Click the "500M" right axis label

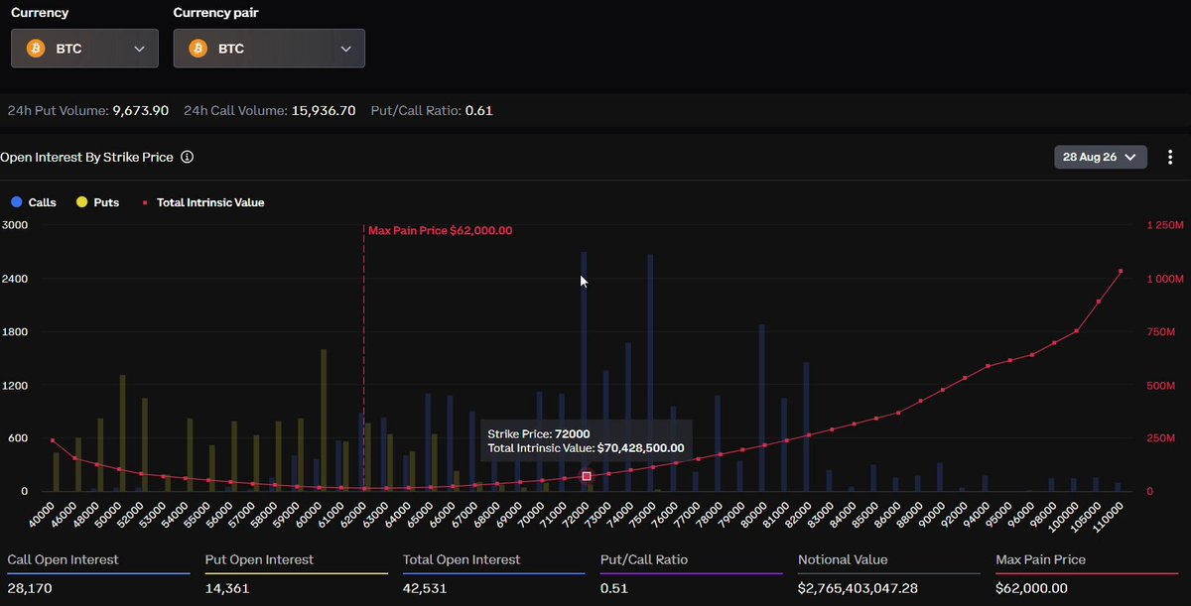(x=1160, y=385)
